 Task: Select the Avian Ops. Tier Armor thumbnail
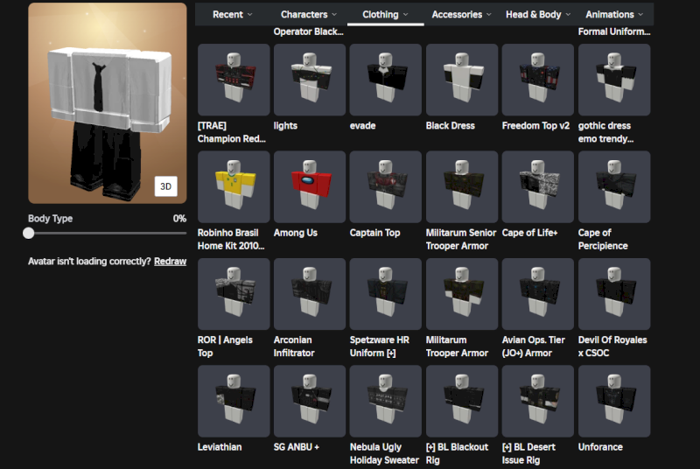[537, 294]
